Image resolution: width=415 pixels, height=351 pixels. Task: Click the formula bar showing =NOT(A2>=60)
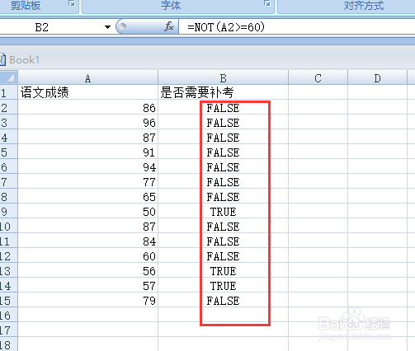[297, 27]
